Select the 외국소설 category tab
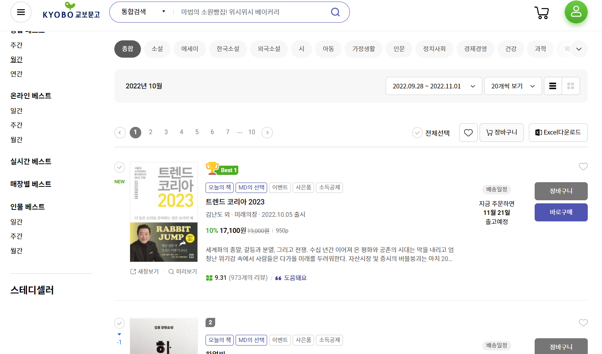The width and height of the screenshot is (602, 354). pos(269,49)
